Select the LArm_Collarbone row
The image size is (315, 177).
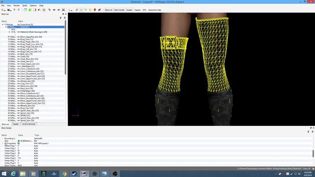[32, 69]
